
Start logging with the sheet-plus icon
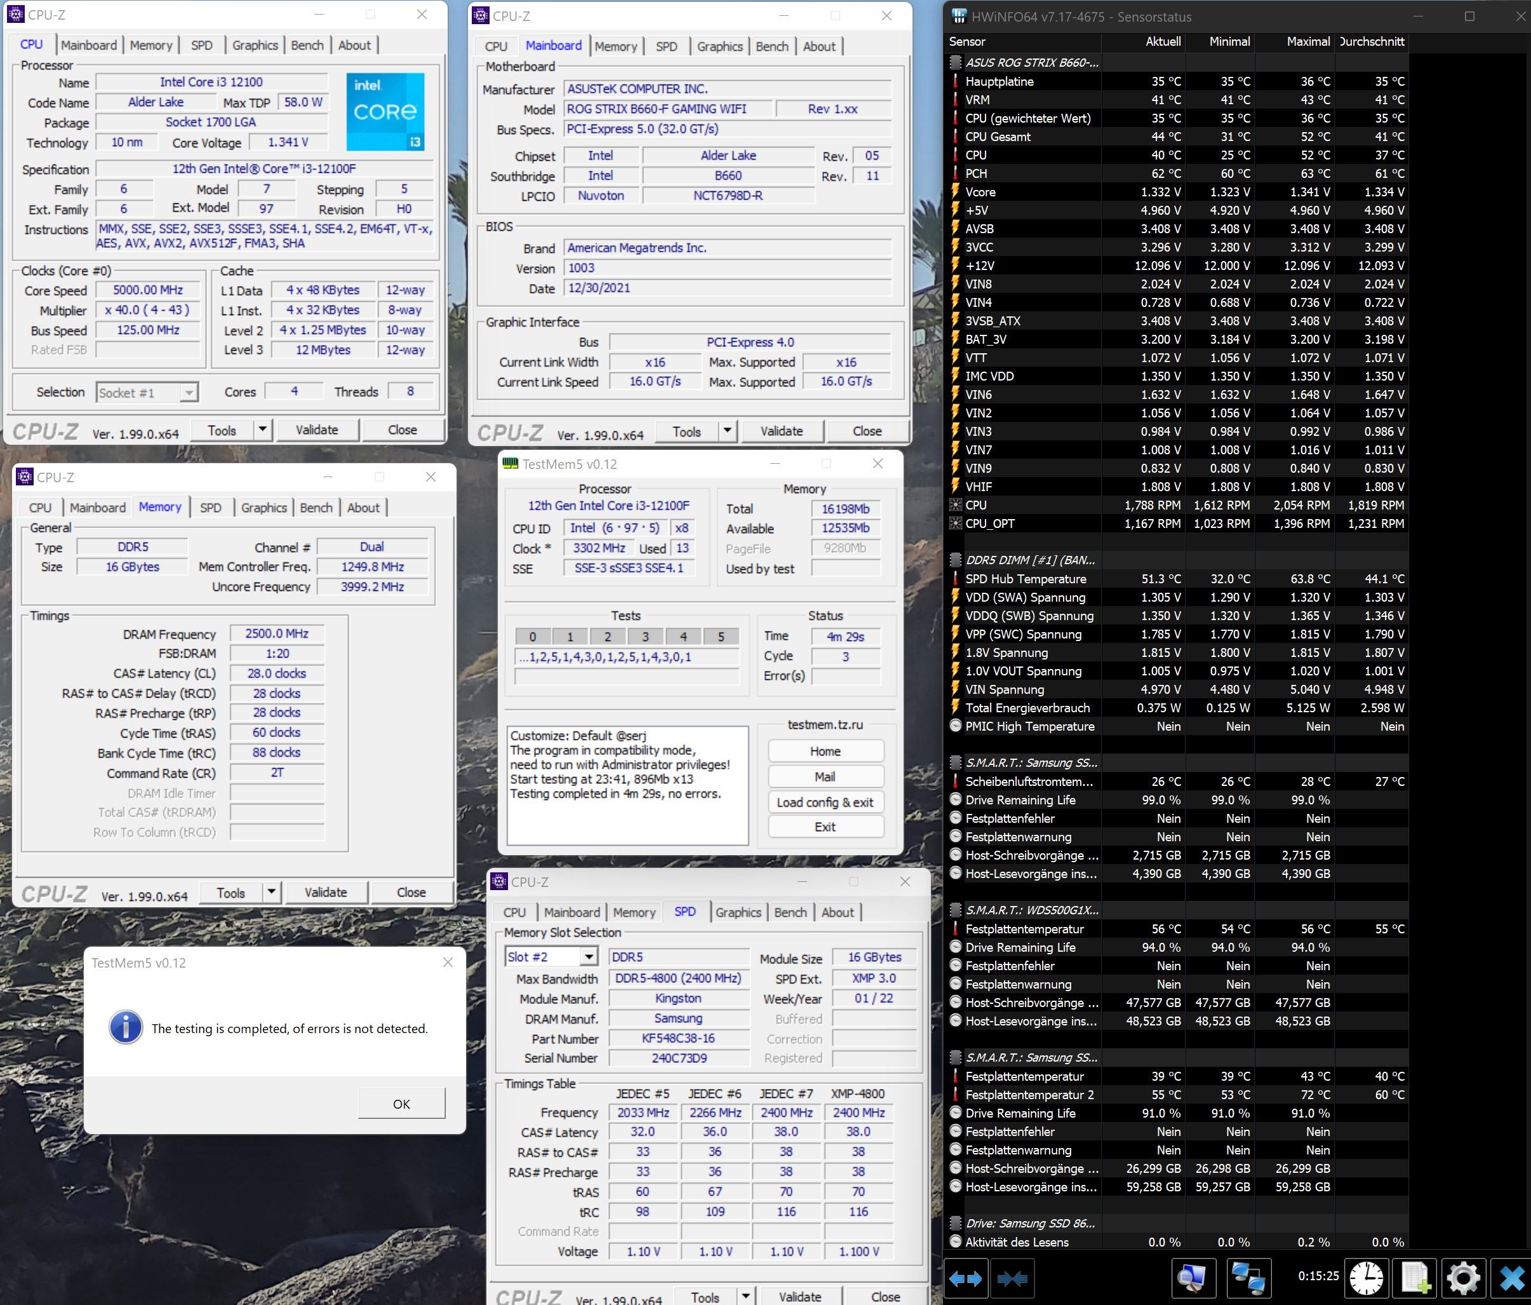tap(1415, 1278)
